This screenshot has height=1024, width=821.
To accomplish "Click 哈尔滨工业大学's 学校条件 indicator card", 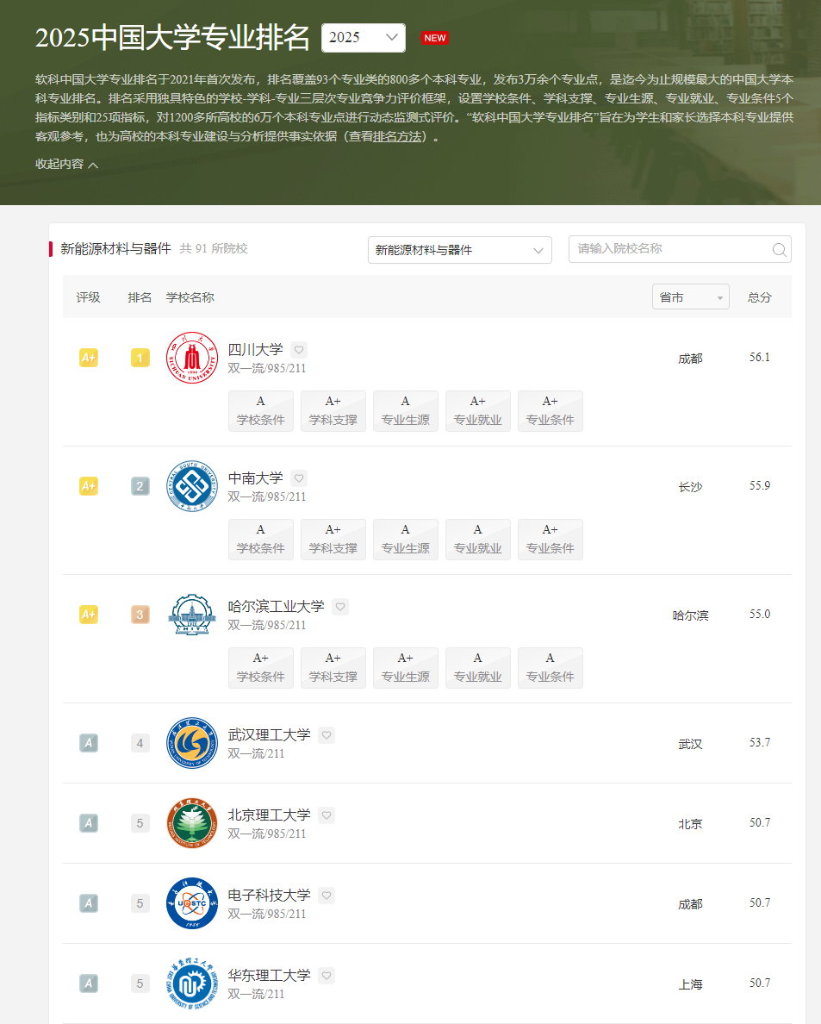I will pos(261,667).
